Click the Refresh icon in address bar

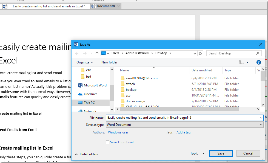(200, 53)
